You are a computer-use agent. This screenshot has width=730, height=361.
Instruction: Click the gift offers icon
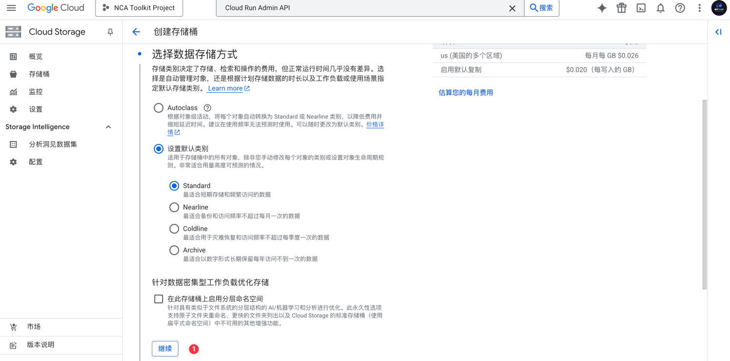(621, 8)
